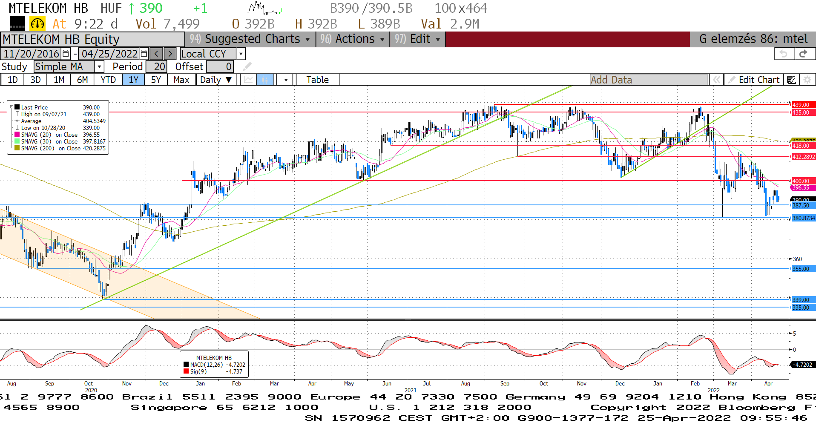This screenshot has width=816, height=440.
Task: Select the 1M time range tab
Action: (59, 80)
